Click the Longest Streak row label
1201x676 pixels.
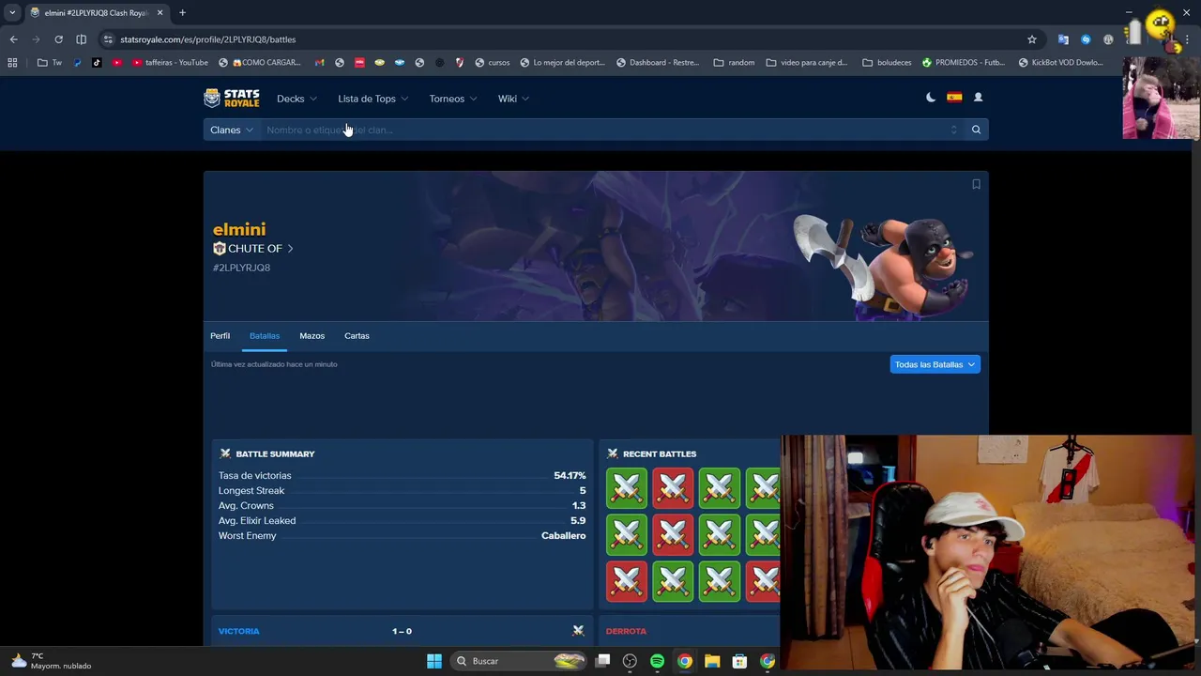tap(251, 491)
